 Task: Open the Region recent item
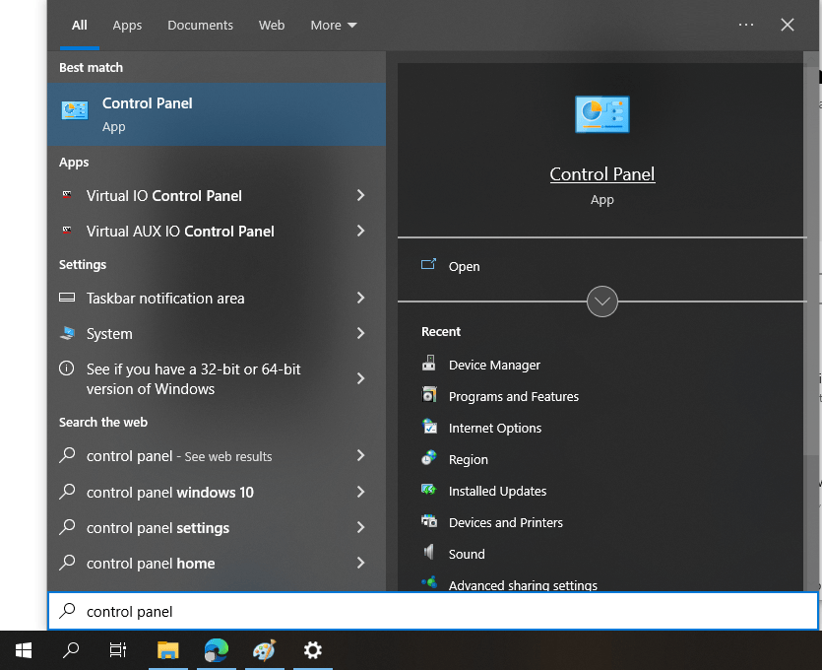pyautogui.click(x=468, y=459)
